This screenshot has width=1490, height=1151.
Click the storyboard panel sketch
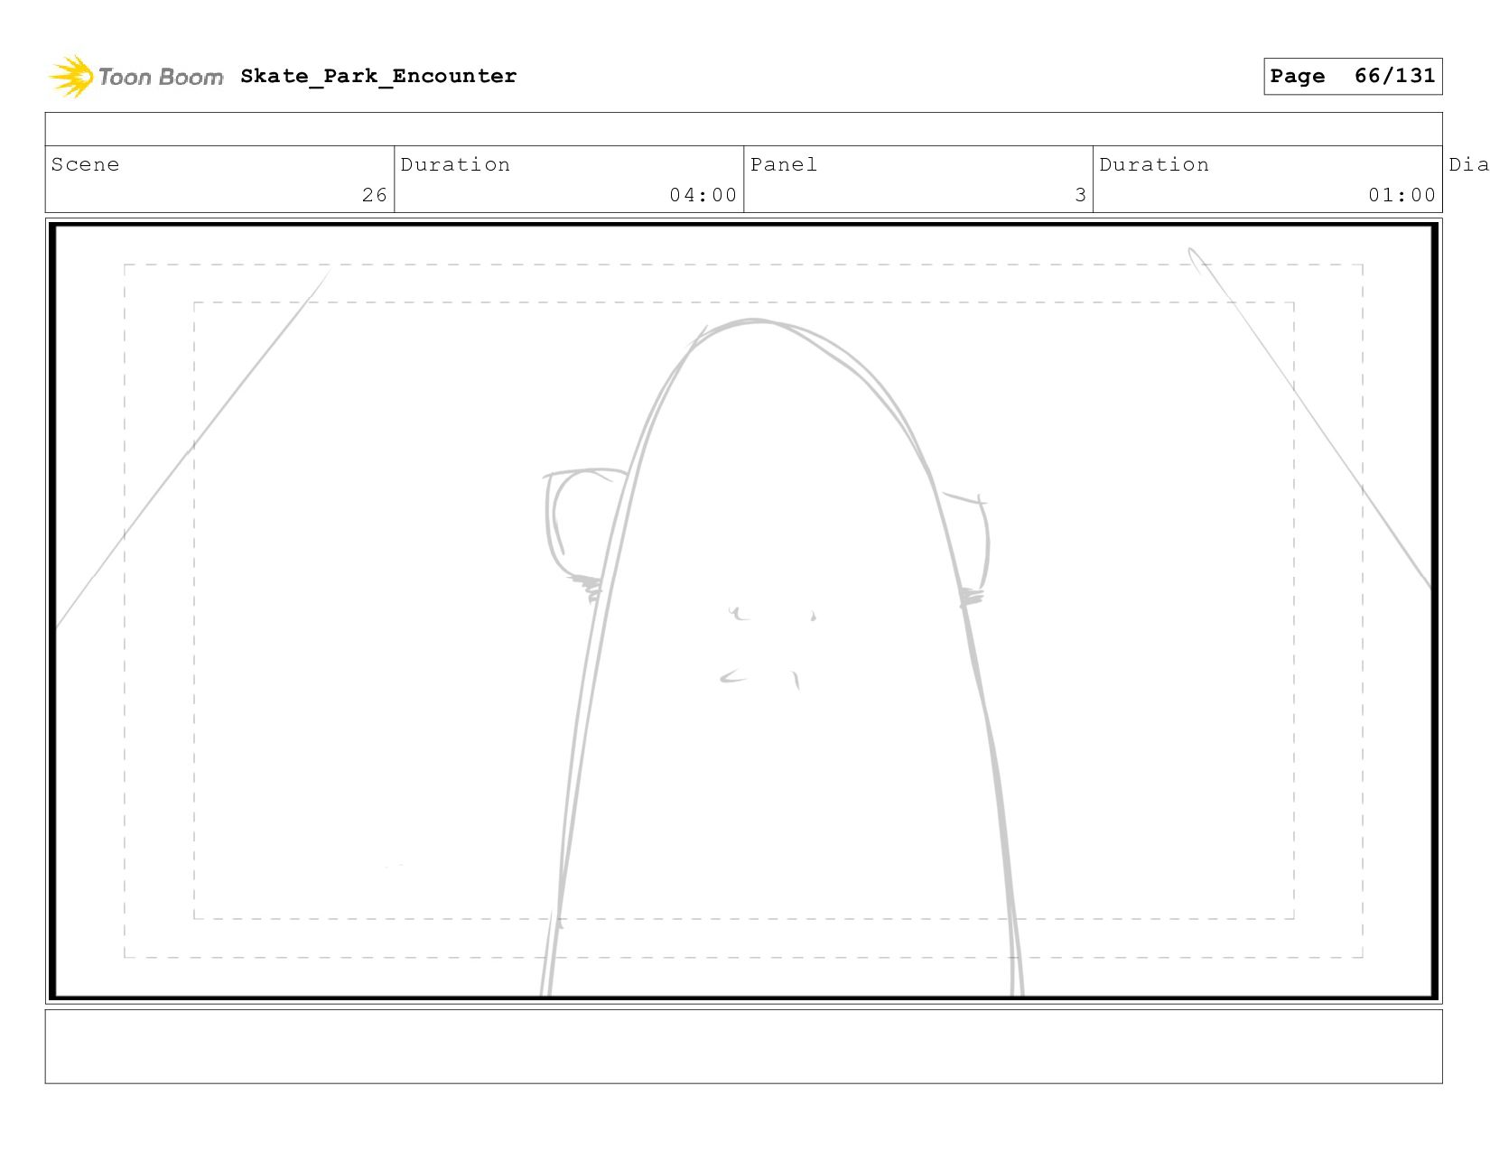click(744, 611)
